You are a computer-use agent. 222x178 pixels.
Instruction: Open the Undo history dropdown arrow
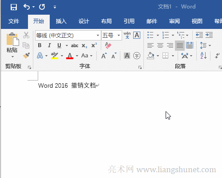click(33, 7)
